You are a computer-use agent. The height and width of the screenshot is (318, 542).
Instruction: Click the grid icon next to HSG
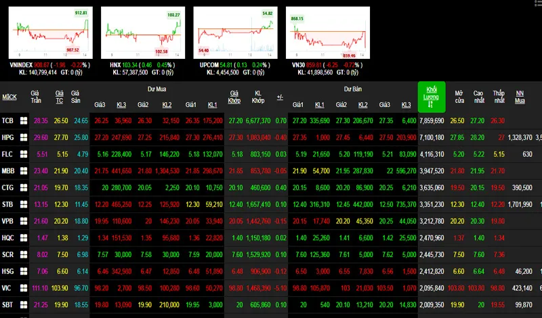(24, 271)
